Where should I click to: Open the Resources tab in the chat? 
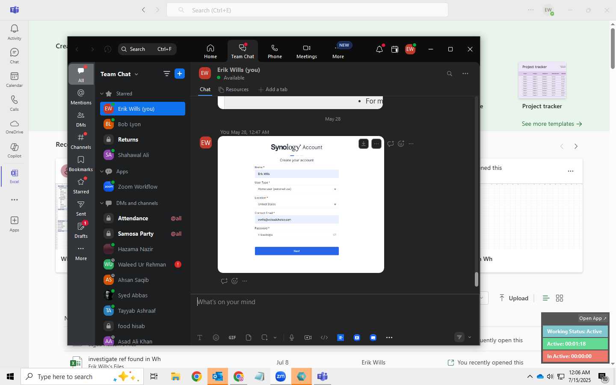click(233, 89)
